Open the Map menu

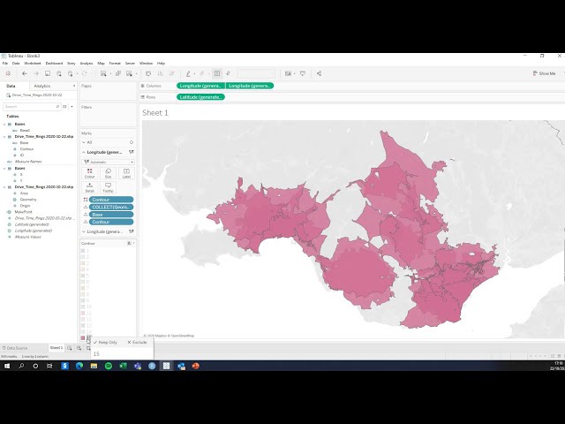click(101, 63)
